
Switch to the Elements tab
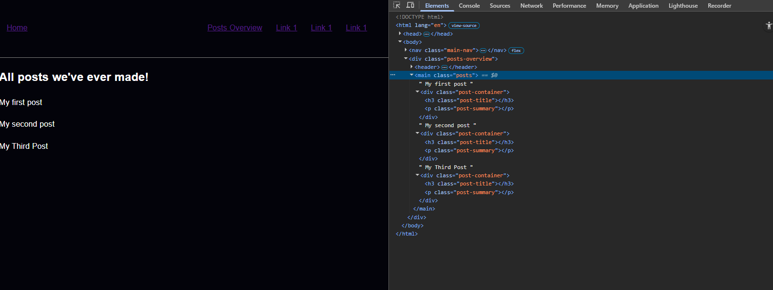pos(437,6)
